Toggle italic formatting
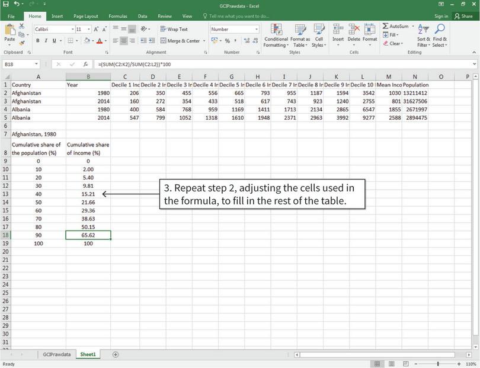This screenshot has width=480, height=368. pyautogui.click(x=46, y=41)
